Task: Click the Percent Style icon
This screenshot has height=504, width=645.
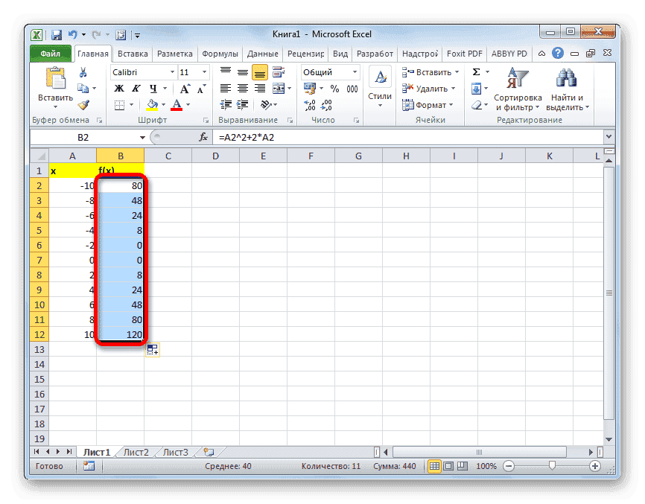Action: click(334, 89)
